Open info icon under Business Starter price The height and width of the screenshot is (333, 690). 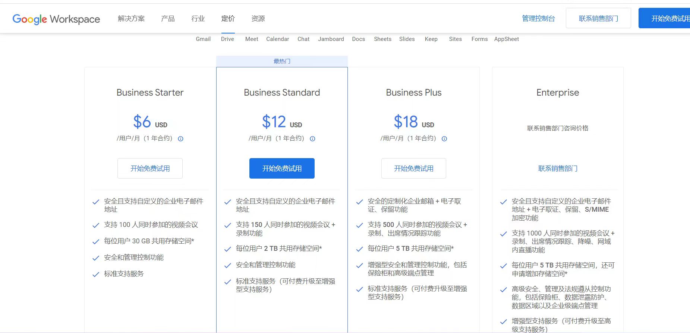[180, 139]
